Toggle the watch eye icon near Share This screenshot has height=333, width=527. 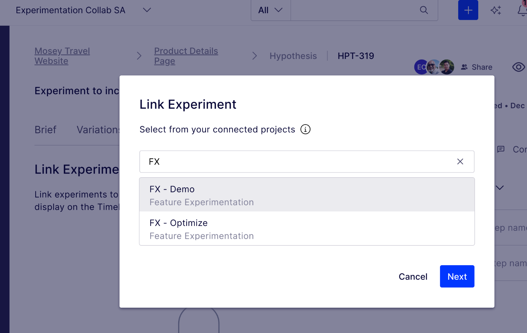518,67
